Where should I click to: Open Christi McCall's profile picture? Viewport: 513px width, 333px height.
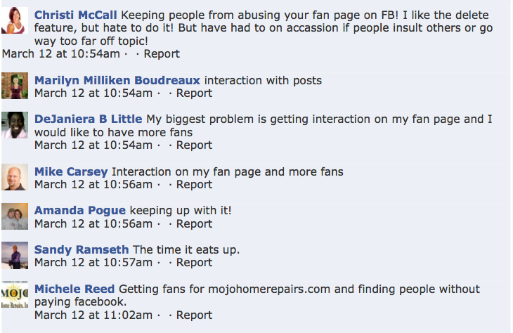pyautogui.click(x=15, y=20)
